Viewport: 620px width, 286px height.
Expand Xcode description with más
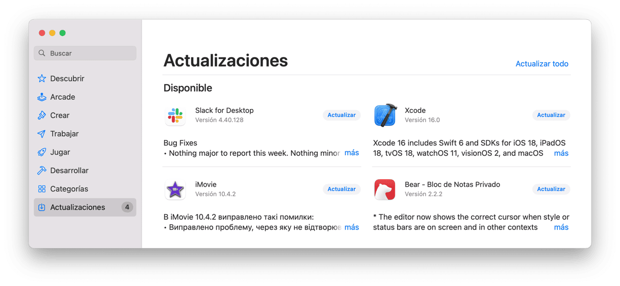point(561,153)
